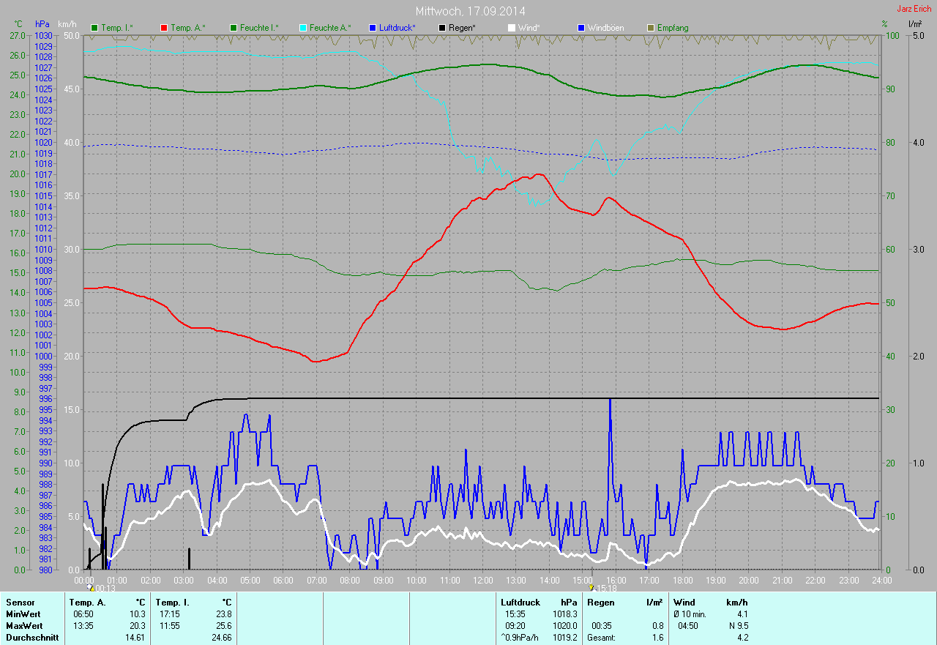Click the "Temp. I." column header in table
The width and height of the screenshot is (937, 645).
173,603
